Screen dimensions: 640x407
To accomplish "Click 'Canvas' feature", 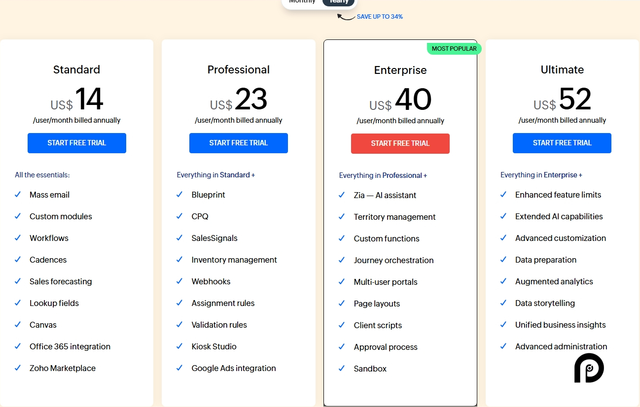I will click(43, 325).
